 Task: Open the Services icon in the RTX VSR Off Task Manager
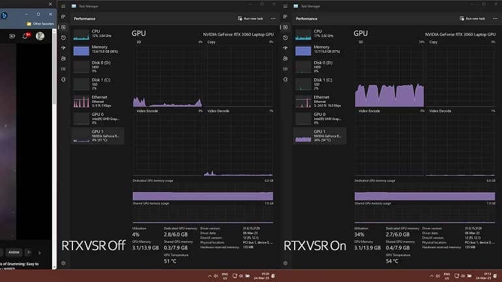coord(63,79)
